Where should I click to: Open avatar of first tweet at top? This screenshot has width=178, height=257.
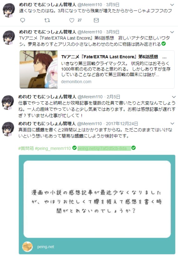coord(8,10)
